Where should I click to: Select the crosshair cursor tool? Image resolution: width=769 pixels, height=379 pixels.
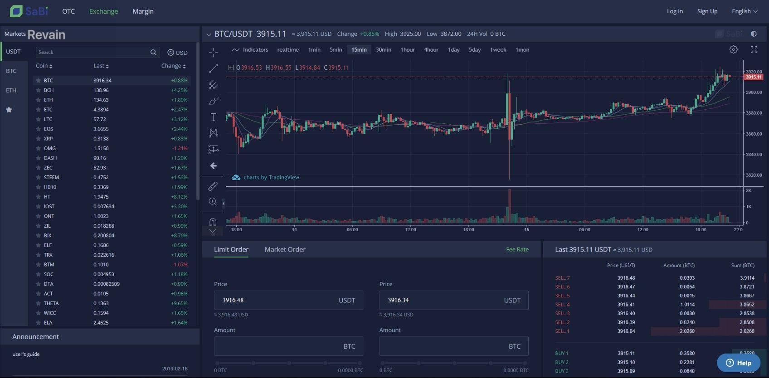213,52
